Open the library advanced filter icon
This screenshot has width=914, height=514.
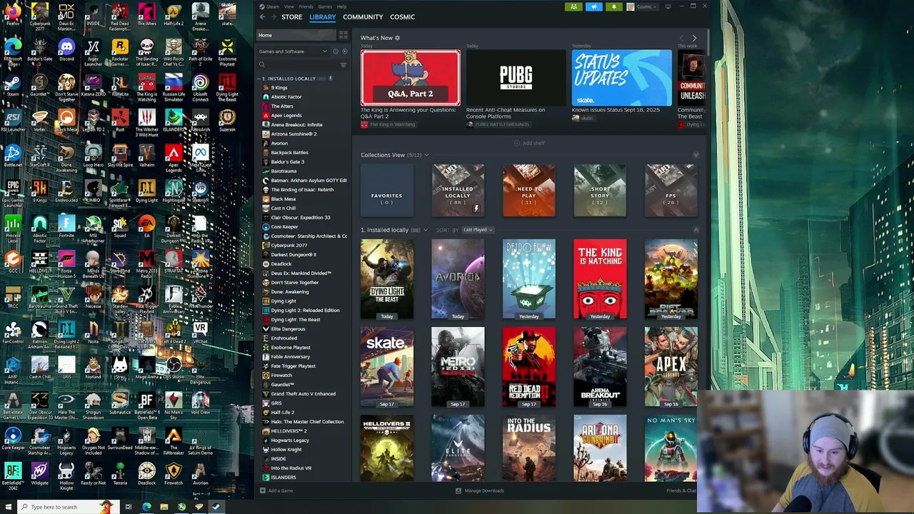tap(343, 65)
